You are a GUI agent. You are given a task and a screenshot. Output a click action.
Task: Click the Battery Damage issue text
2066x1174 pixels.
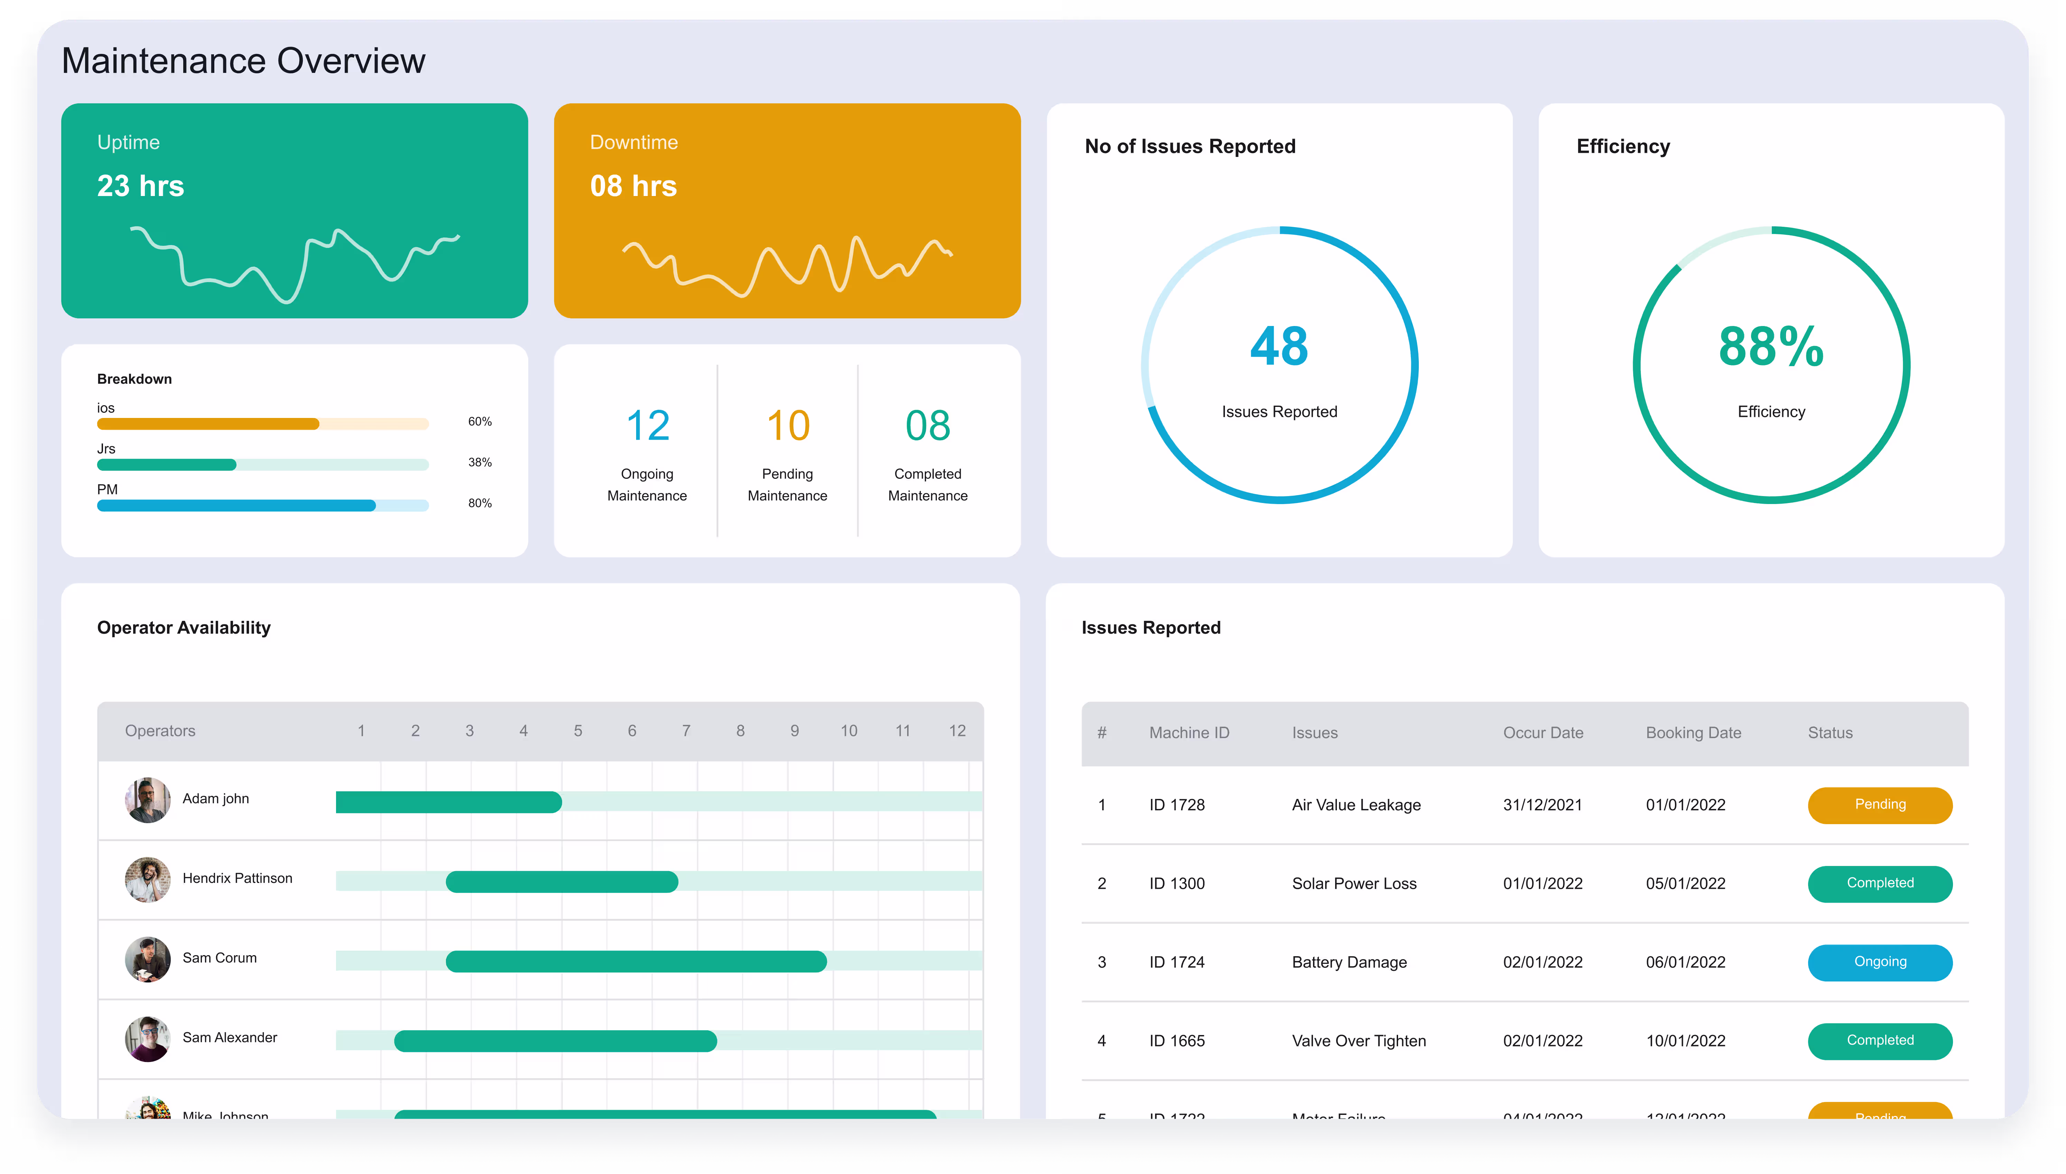point(1349,962)
